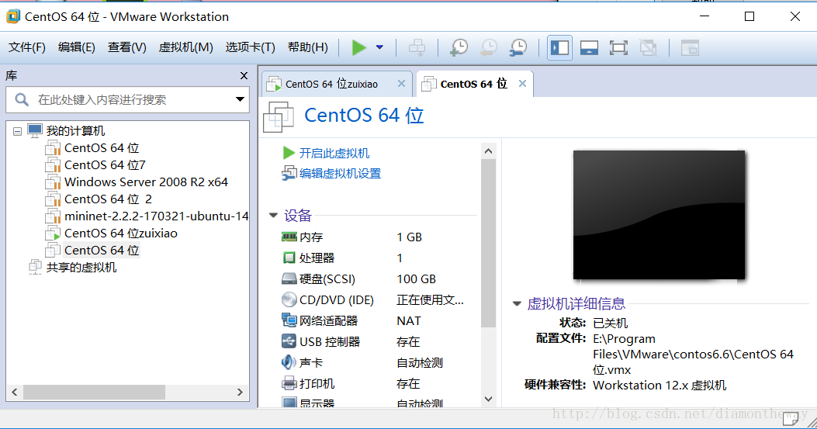Open the 声卡 sound card entry
The height and width of the screenshot is (429, 817).
pos(311,363)
